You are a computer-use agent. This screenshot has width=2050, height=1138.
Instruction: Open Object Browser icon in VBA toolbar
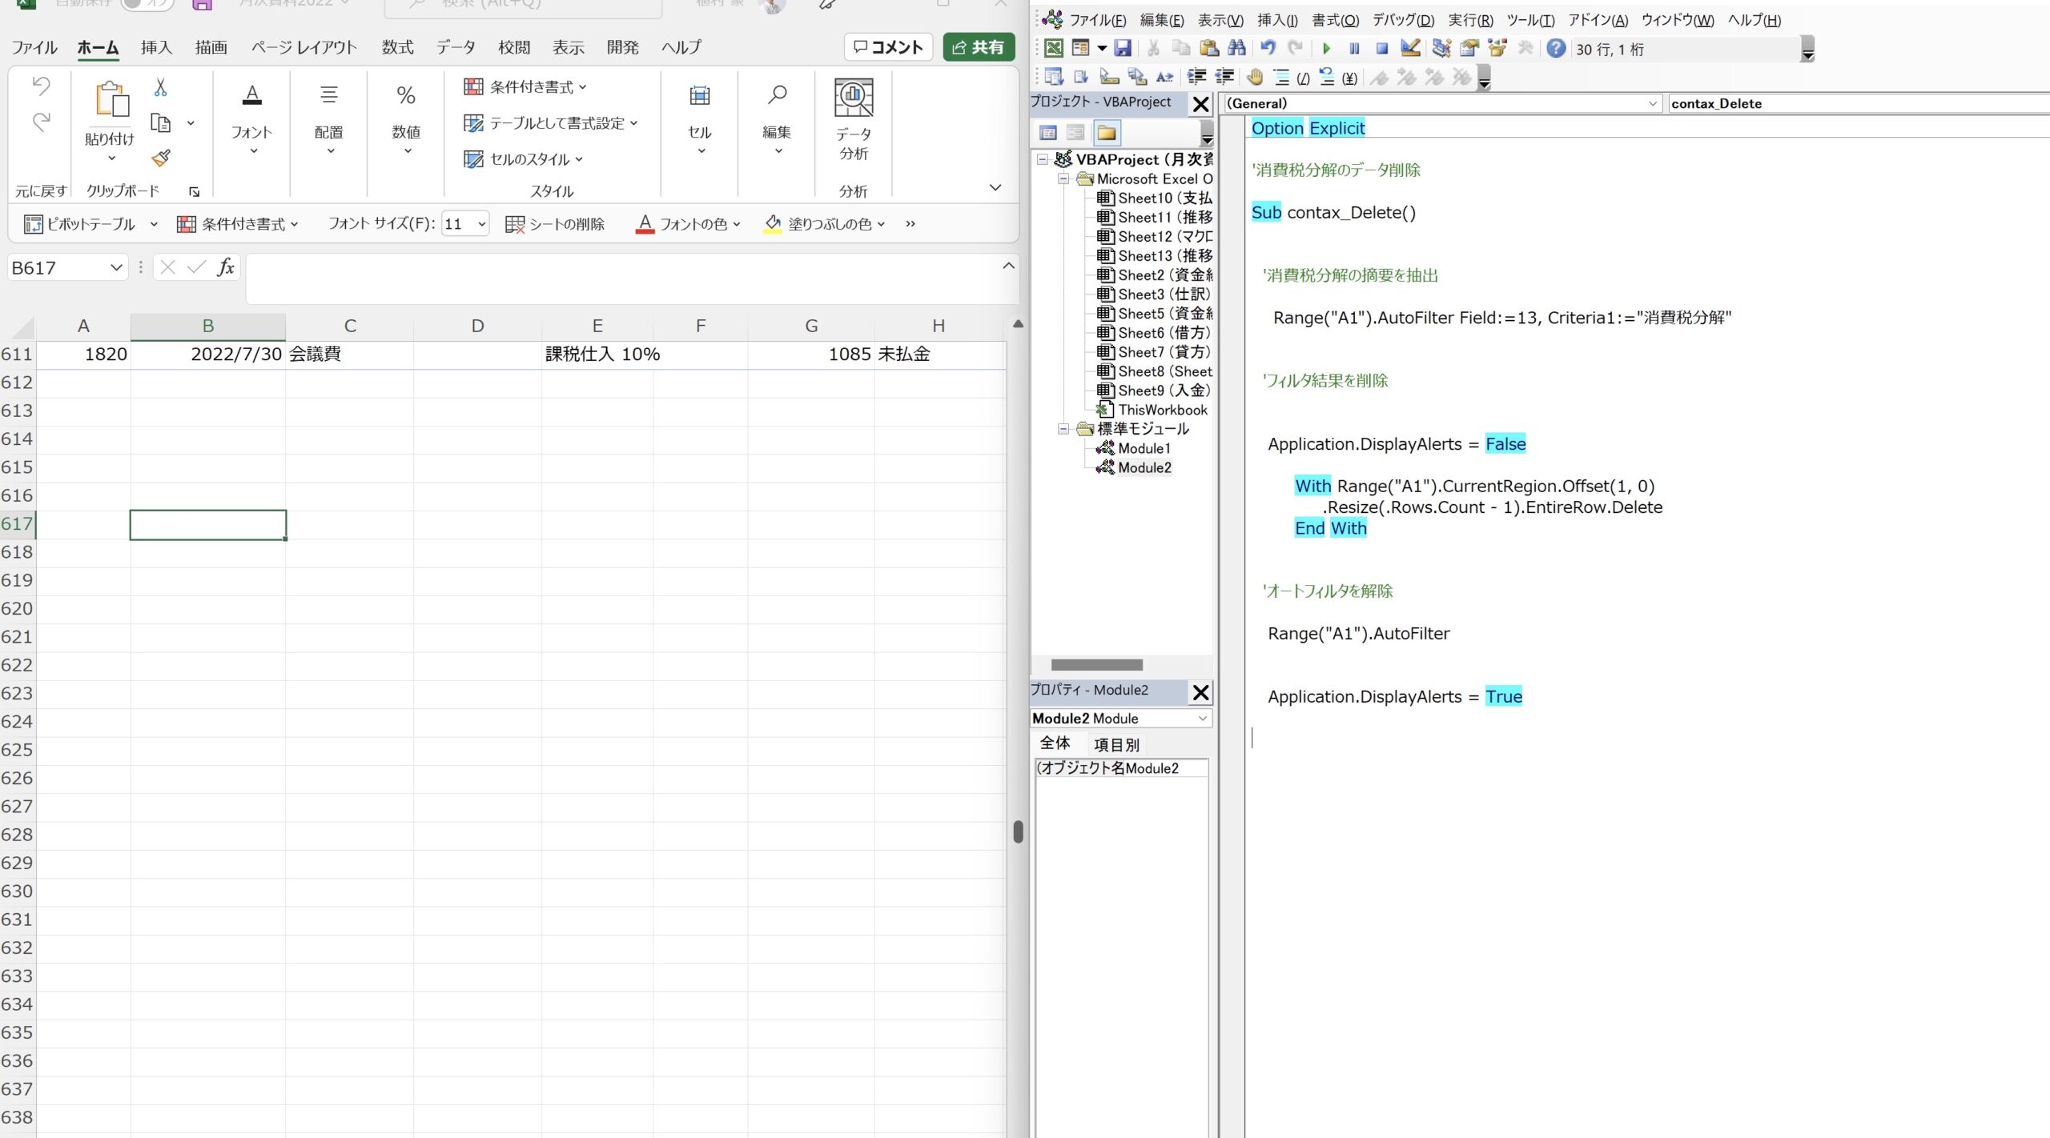[x=1497, y=49]
